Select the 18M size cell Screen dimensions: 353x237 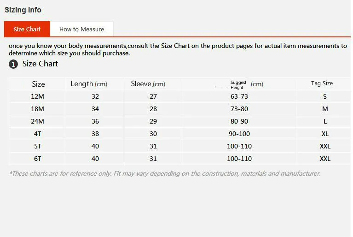point(37,109)
